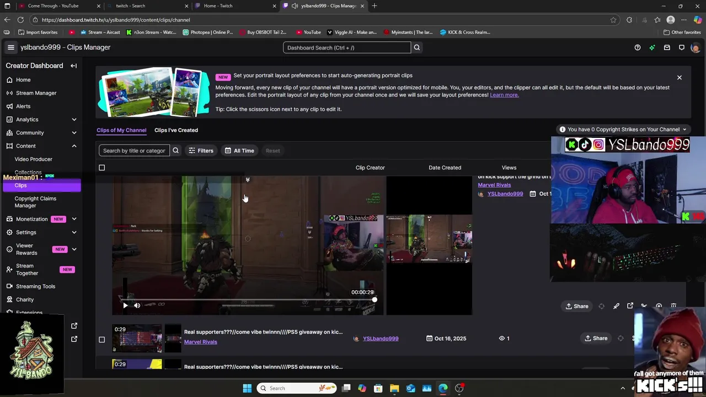
Task: Click the Learn more link in banner
Action: (x=504, y=95)
